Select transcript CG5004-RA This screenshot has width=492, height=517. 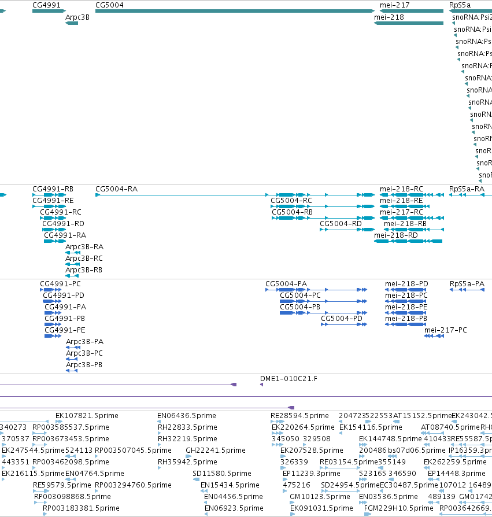[116, 189]
